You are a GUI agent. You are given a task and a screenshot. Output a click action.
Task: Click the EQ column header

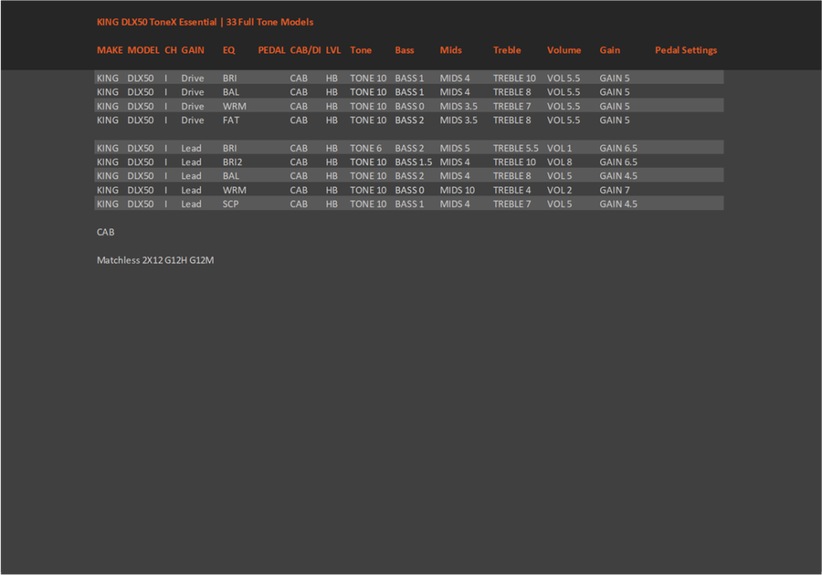coord(229,51)
